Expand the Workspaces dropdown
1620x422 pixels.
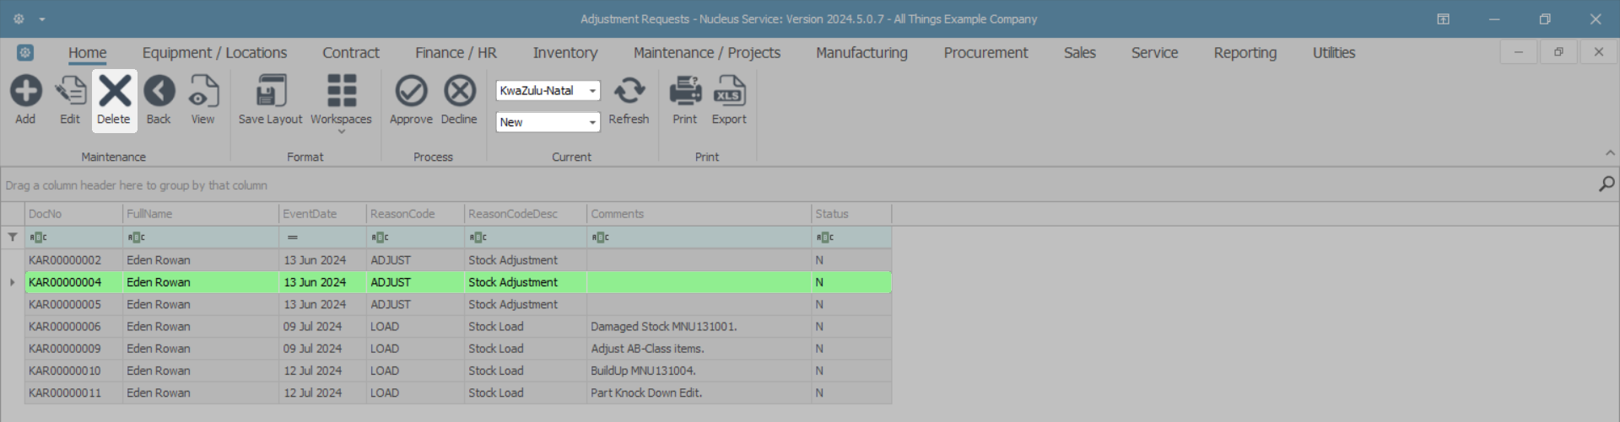pyautogui.click(x=341, y=131)
